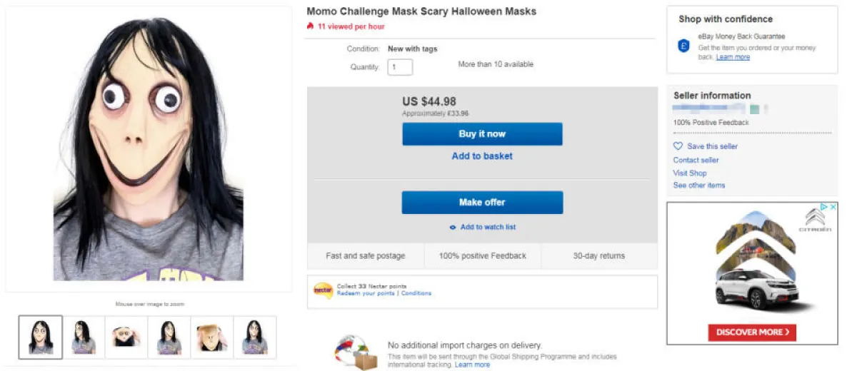This screenshot has width=857, height=371.
Task: Click See other items link
Action: (699, 185)
